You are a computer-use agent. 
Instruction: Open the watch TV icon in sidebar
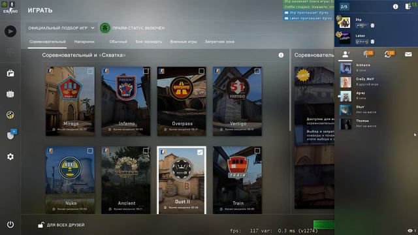point(10,94)
